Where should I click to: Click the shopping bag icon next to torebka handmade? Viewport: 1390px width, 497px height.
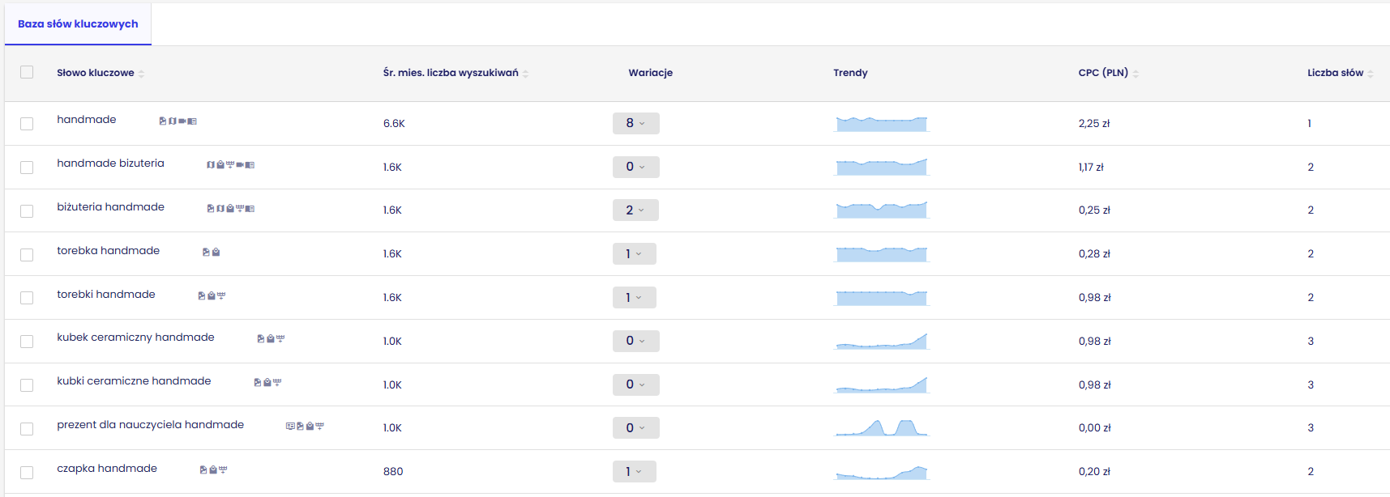(216, 253)
